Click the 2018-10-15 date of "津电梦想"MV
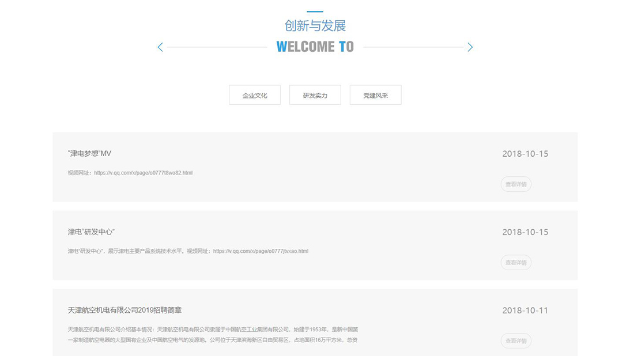 point(525,154)
